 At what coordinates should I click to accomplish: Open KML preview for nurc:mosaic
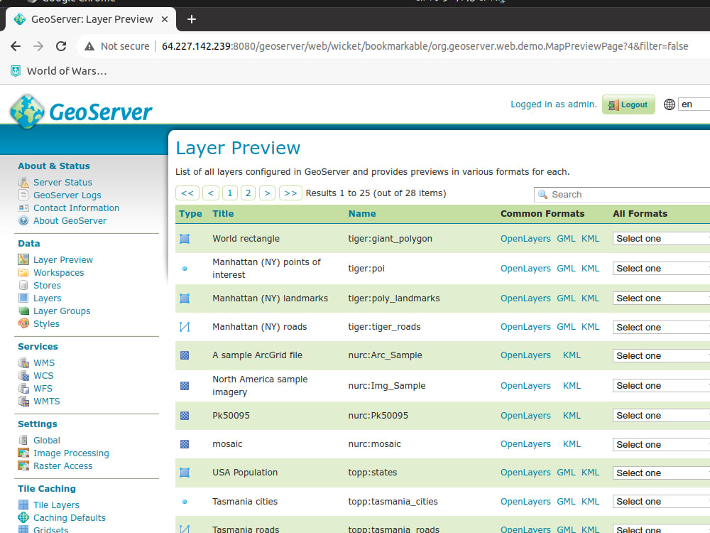click(572, 443)
